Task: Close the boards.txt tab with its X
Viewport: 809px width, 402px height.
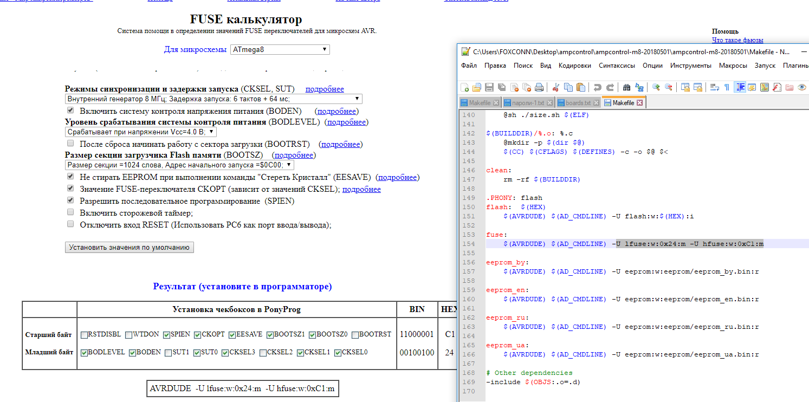Action: (x=596, y=103)
